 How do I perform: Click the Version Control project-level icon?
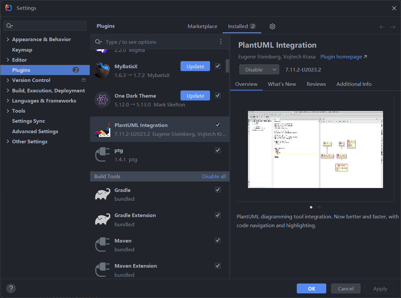coord(84,80)
